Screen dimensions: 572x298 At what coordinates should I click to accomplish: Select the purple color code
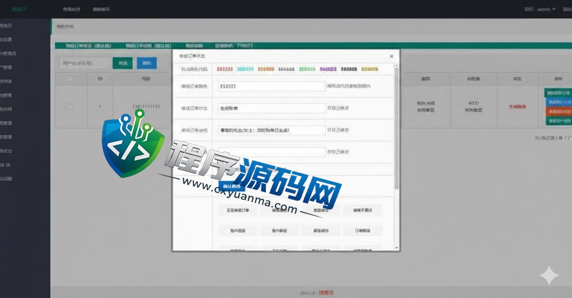tap(328, 69)
